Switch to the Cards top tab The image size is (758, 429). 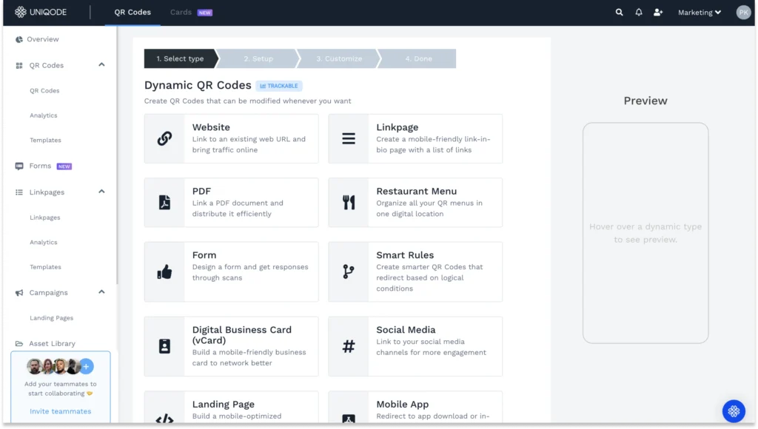[x=181, y=12]
